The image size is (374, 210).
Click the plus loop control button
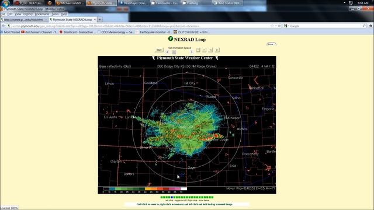[198, 50]
